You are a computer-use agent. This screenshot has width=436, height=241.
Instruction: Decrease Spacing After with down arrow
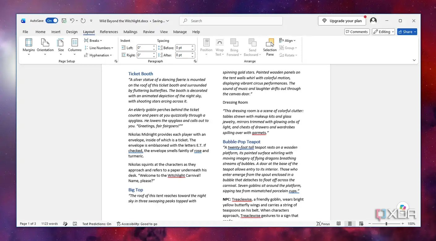(x=192, y=57)
